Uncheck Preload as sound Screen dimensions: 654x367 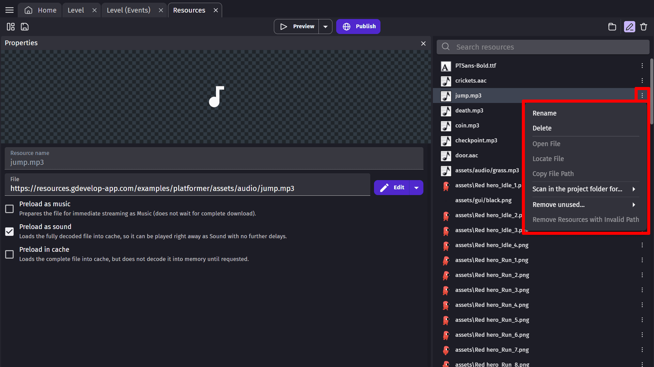tap(10, 231)
